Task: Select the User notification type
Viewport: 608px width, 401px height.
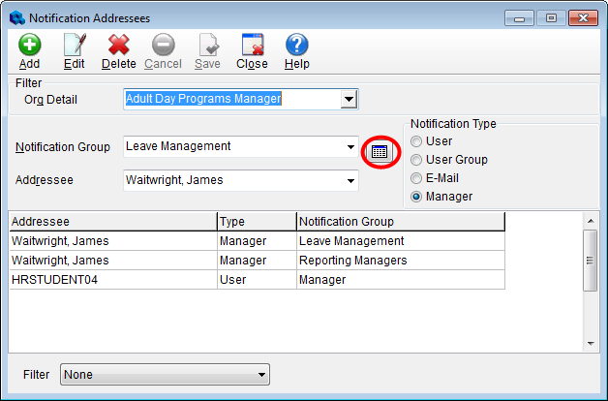Action: [417, 141]
